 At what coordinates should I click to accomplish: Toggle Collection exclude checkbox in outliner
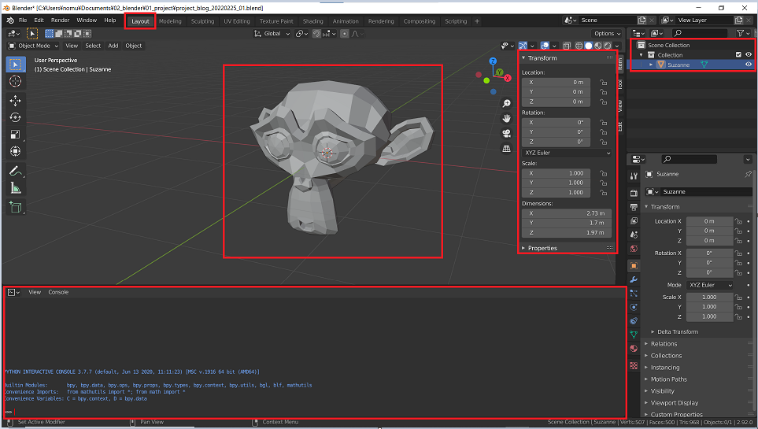coord(738,54)
